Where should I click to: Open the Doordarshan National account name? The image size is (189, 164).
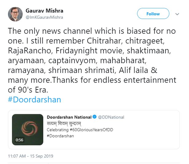point(69,117)
